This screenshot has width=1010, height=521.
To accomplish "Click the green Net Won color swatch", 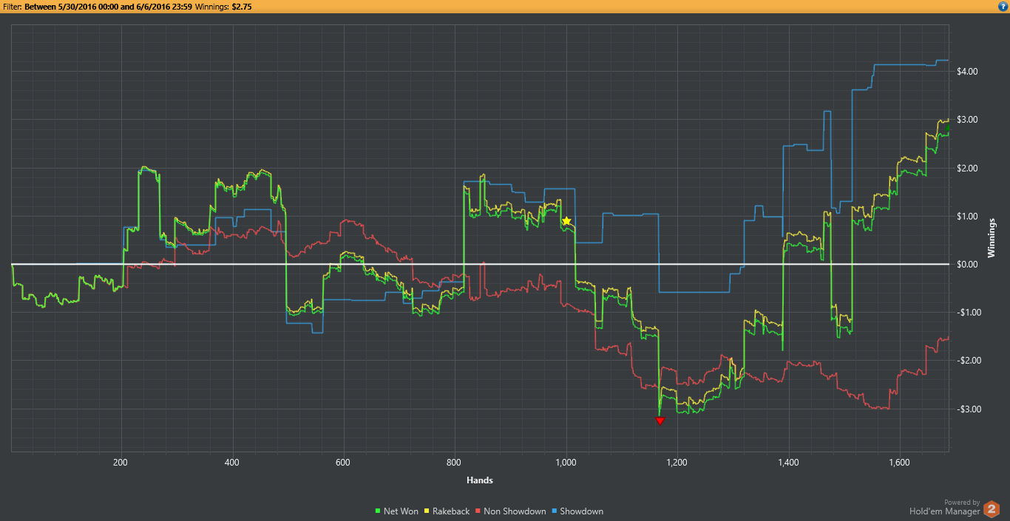I will (378, 511).
